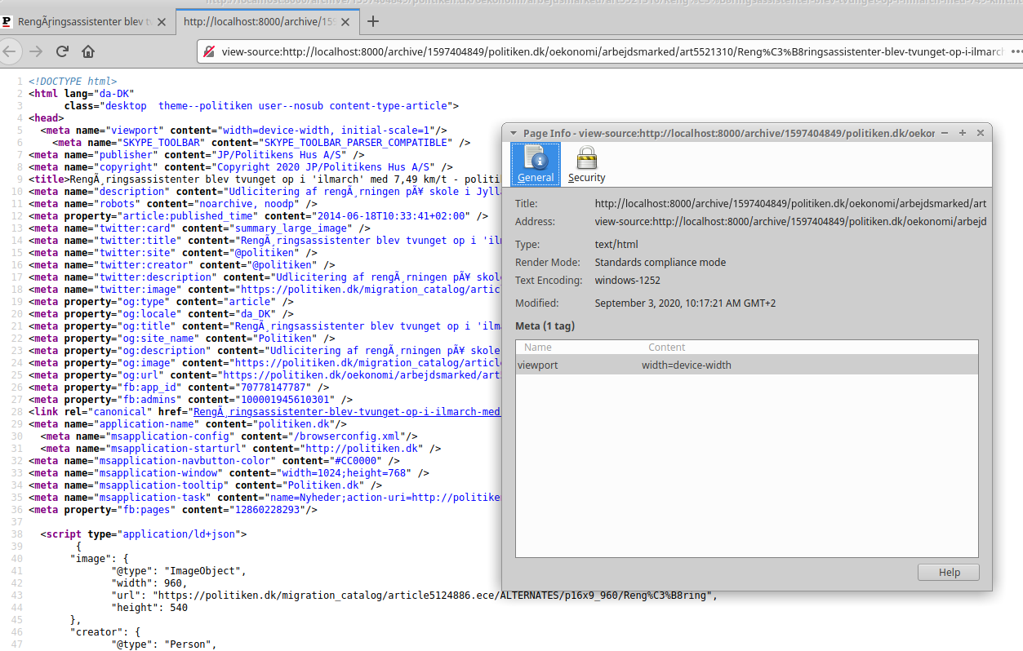Viewport: 1023px width, 651px height.
Task: Click the Help button in Page Info
Action: (x=949, y=572)
